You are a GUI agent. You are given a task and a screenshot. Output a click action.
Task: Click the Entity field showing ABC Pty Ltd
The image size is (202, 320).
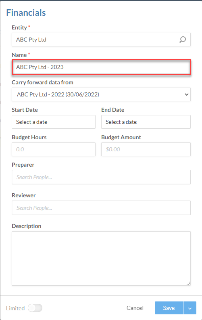tap(101, 40)
